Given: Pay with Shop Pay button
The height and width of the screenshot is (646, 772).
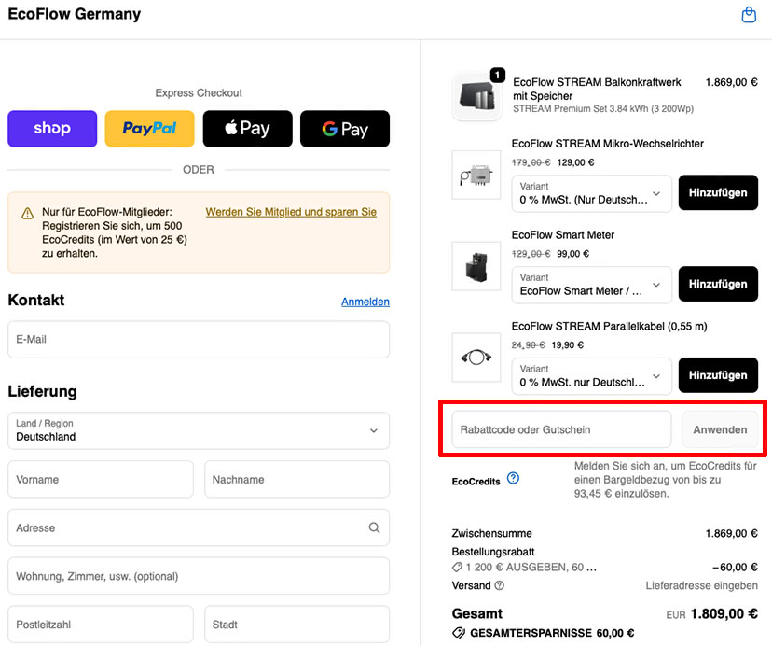Looking at the screenshot, I should click(52, 129).
